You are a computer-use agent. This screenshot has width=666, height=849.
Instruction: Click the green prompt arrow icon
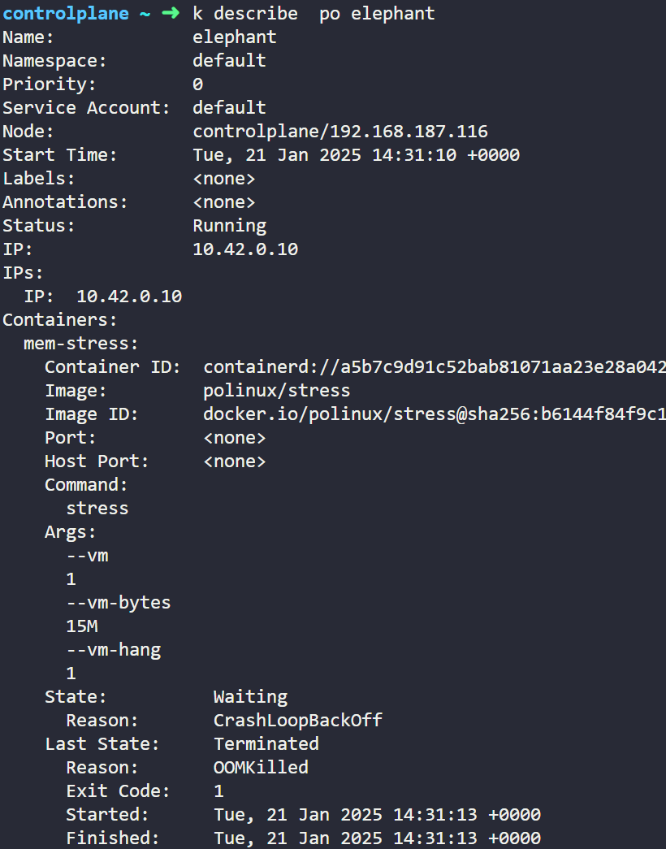pos(171,13)
